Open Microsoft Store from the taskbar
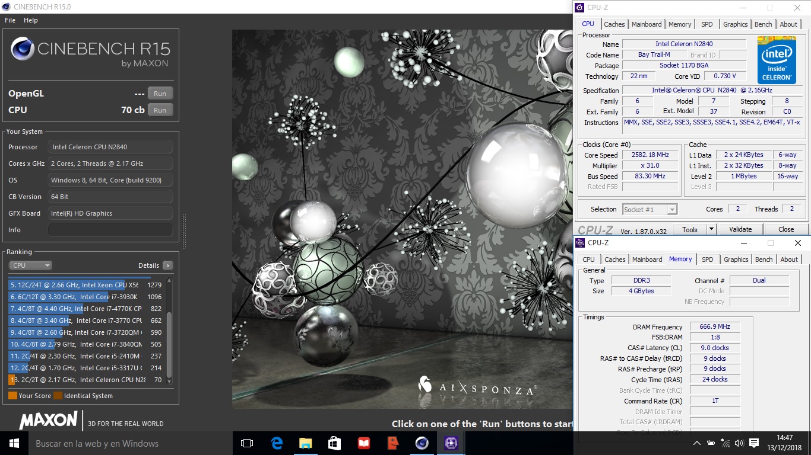811x455 pixels. click(334, 443)
